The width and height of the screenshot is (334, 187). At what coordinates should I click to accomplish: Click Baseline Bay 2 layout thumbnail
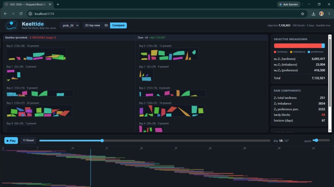coord(40,93)
